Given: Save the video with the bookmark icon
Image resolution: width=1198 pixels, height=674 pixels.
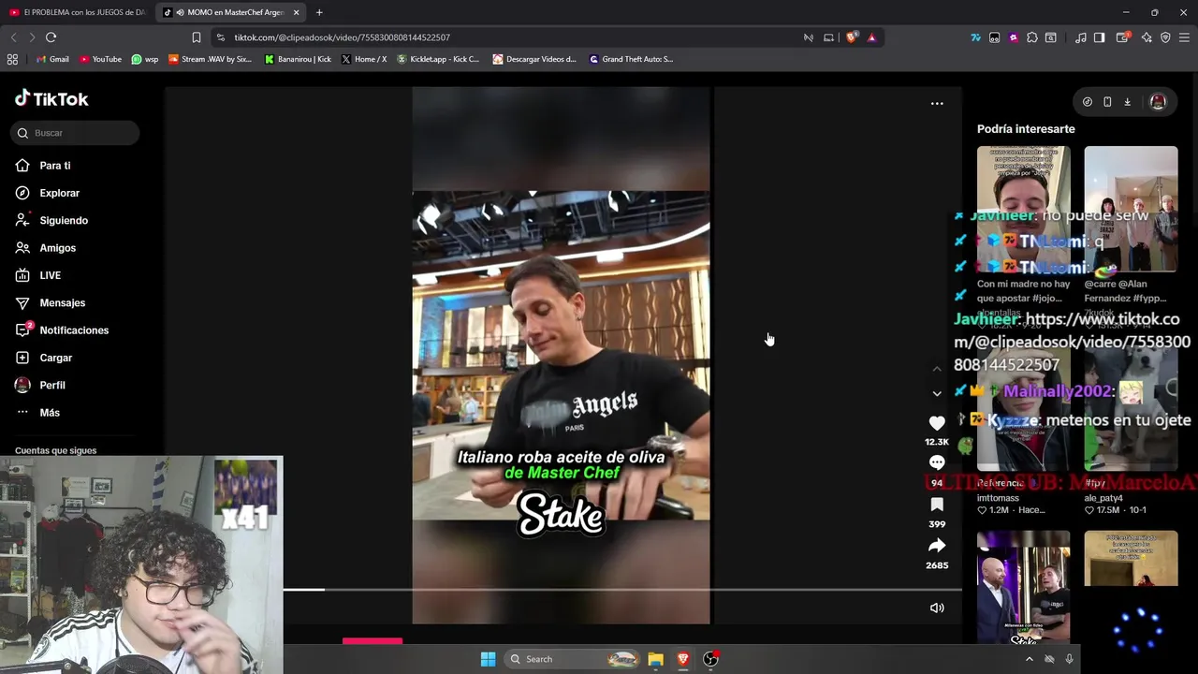Looking at the screenshot, I should coord(937,505).
